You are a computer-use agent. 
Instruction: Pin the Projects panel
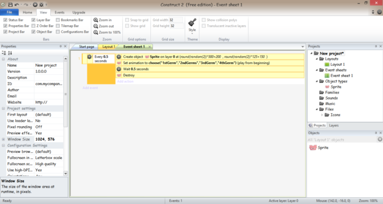pos(376,46)
